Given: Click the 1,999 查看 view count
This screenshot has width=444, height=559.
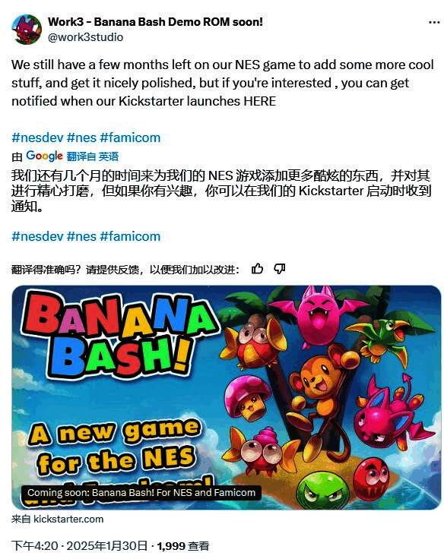Looking at the screenshot, I should click(183, 546).
